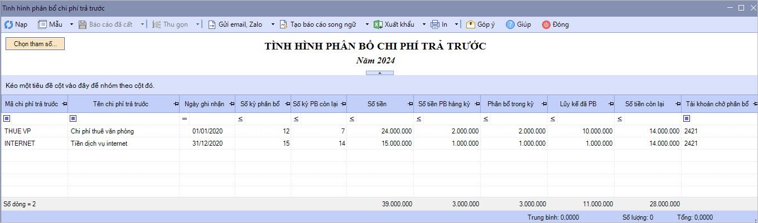758x223 pixels.
Task: Print the report using In icon
Action: (x=435, y=24)
